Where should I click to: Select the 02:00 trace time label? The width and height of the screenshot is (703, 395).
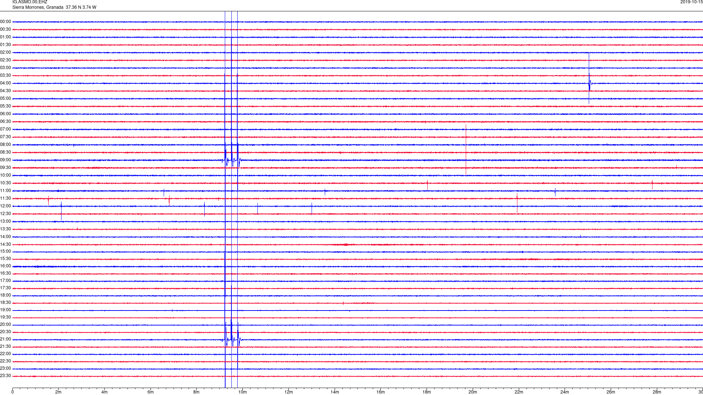(x=5, y=53)
